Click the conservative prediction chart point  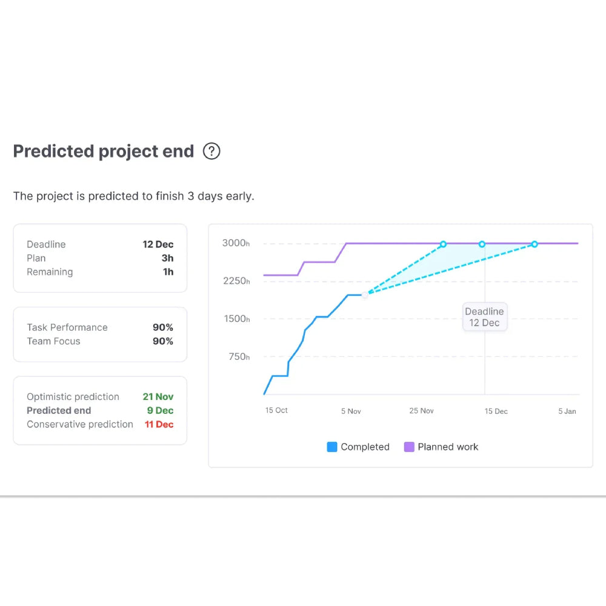pos(534,244)
